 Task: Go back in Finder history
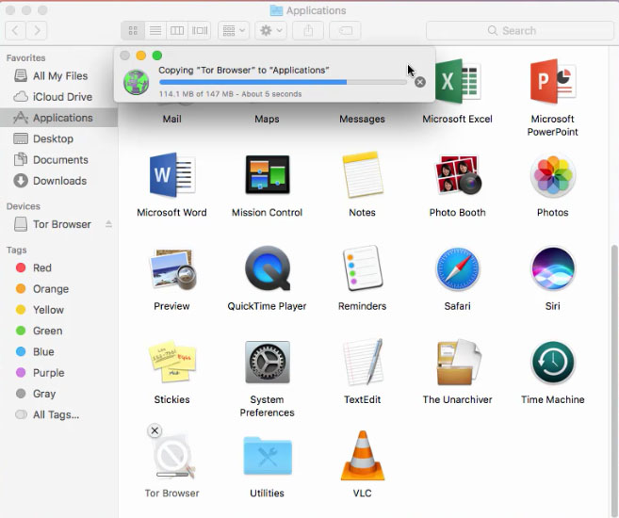pos(15,30)
